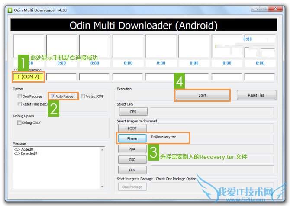The width and height of the screenshot is (290, 206).
Task: Click the Start button
Action: point(202,95)
